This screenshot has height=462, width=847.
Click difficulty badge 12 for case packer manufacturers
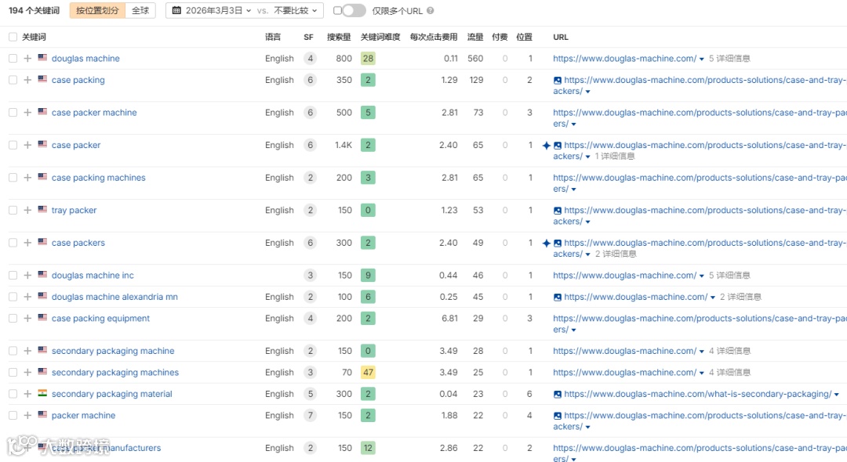coord(368,447)
